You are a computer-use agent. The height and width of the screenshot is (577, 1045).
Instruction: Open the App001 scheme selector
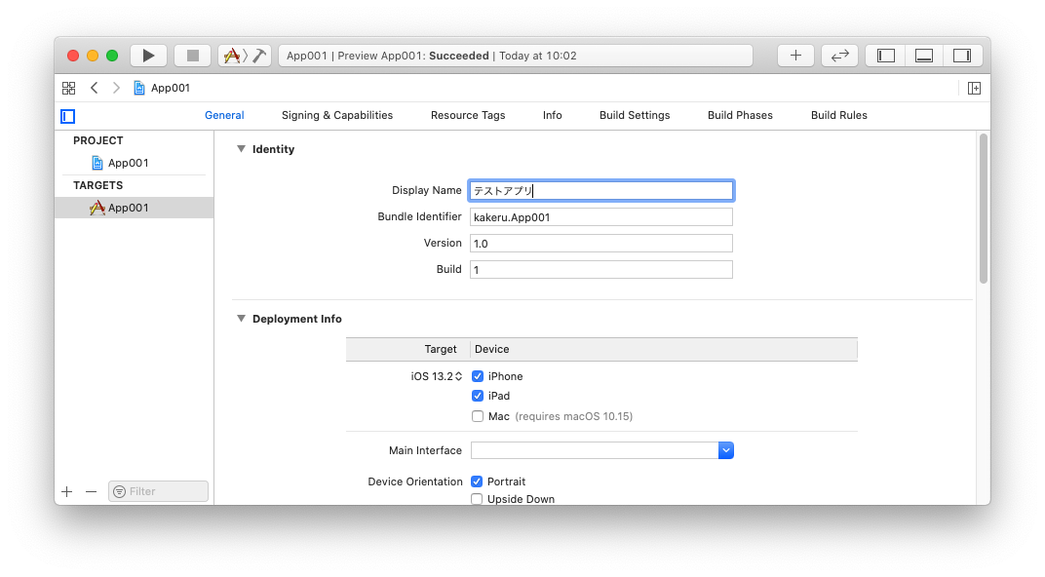pyautogui.click(x=231, y=56)
